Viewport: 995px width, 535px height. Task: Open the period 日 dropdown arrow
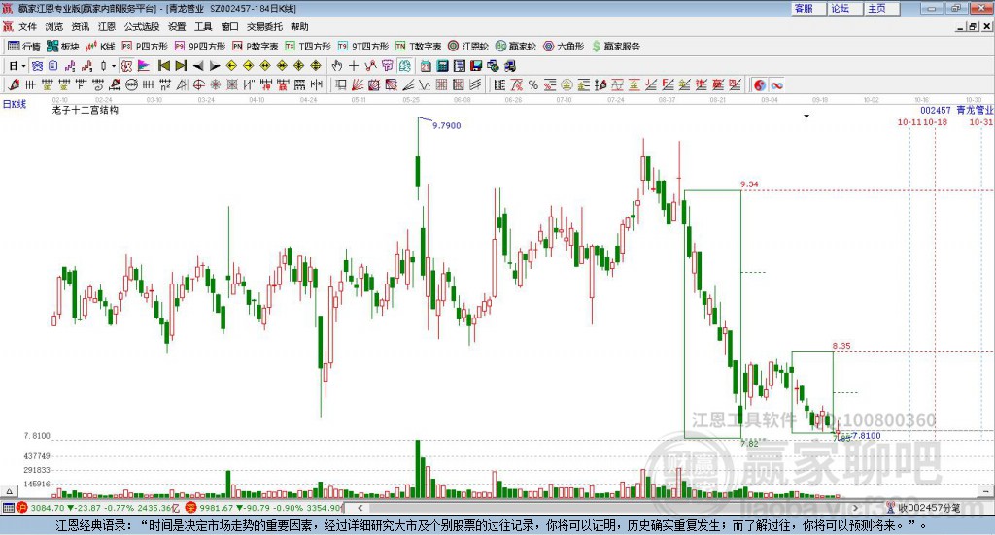pos(25,66)
